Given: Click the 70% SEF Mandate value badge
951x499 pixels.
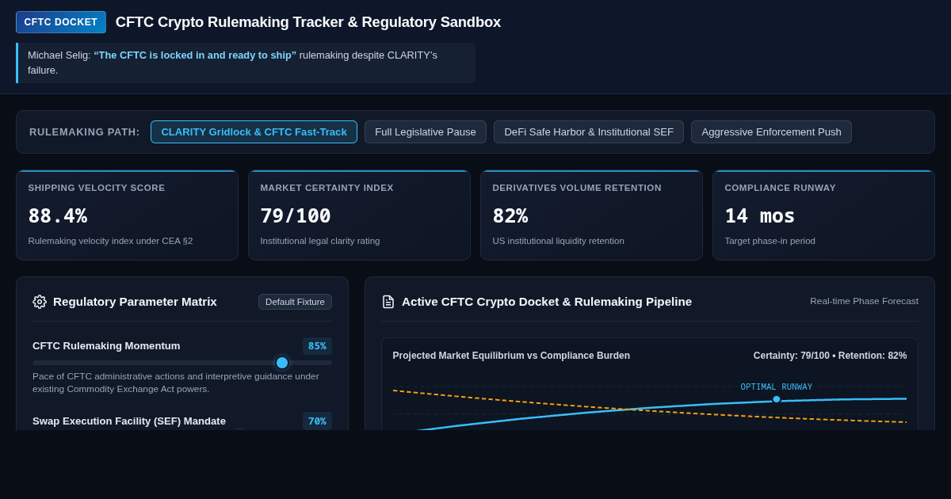Looking at the screenshot, I should tap(317, 421).
